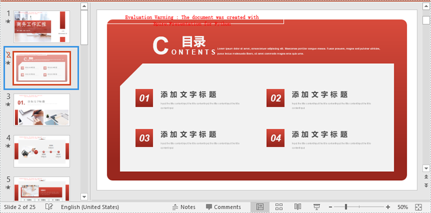Click the slide editor scroll up arrow

(426, 6)
